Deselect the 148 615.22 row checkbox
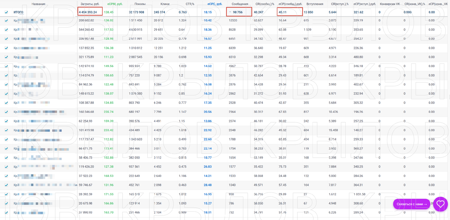The image size is (450, 220). pos(6,94)
